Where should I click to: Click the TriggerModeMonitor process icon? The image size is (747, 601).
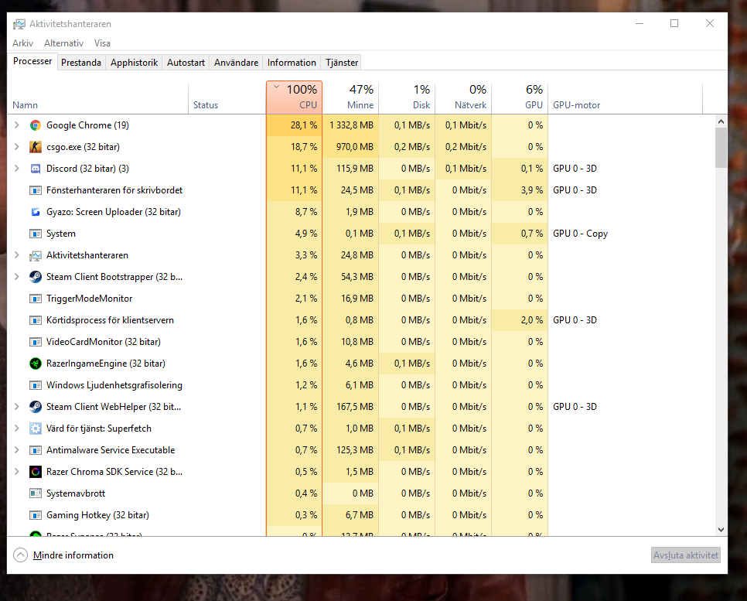[36, 299]
